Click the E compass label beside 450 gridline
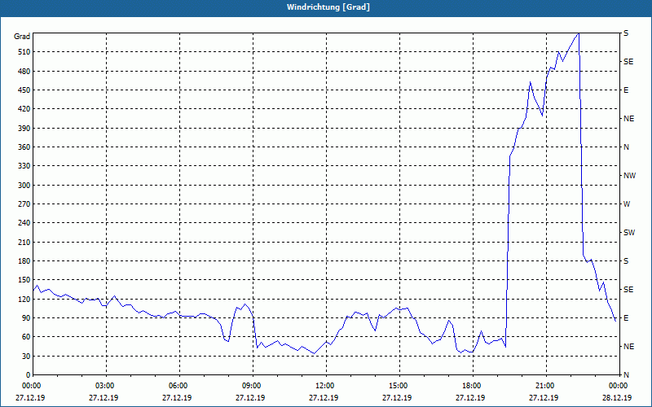This screenshot has width=652, height=407. pyautogui.click(x=626, y=90)
